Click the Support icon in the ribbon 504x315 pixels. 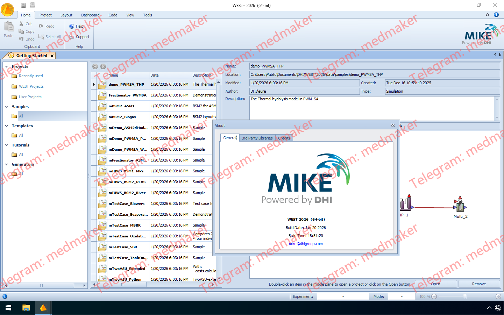pos(72,37)
